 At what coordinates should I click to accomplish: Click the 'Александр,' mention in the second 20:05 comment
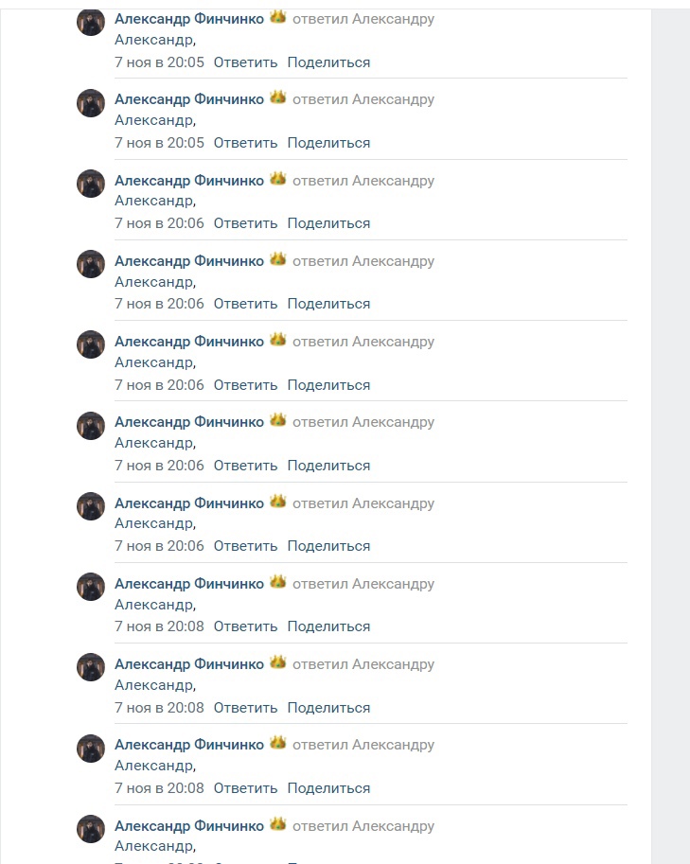(x=155, y=120)
